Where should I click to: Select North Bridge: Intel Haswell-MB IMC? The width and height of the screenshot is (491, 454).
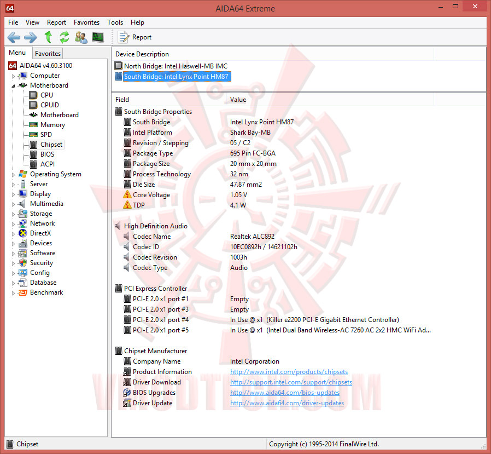(176, 66)
